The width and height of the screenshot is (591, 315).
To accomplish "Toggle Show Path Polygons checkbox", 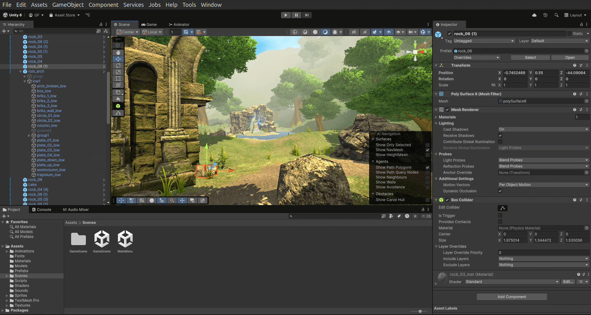I will point(428,168).
